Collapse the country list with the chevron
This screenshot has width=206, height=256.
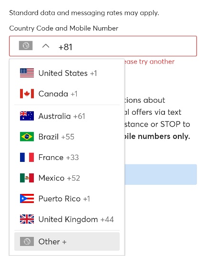(46, 46)
